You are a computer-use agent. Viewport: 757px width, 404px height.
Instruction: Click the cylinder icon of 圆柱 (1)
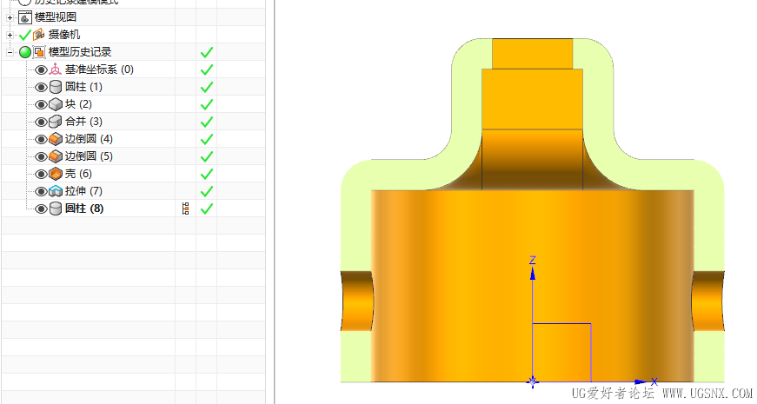tap(56, 88)
